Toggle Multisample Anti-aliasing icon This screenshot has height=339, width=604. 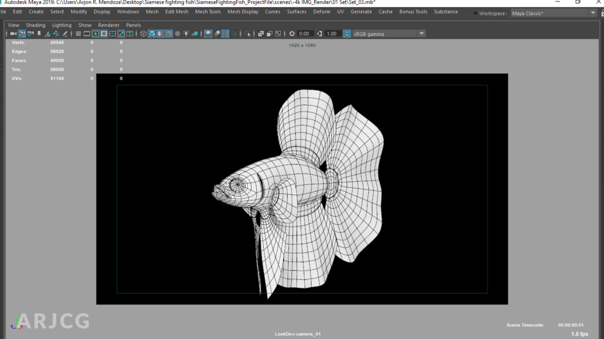click(225, 34)
